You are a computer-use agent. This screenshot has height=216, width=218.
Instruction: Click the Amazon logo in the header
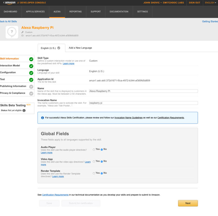pyautogui.click(x=9, y=3)
